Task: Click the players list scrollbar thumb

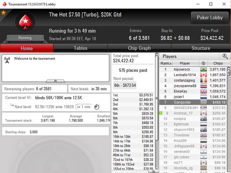Action: 228,72
